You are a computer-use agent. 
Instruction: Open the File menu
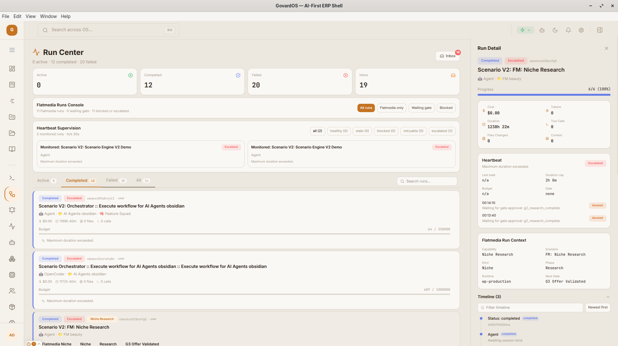coord(5,16)
